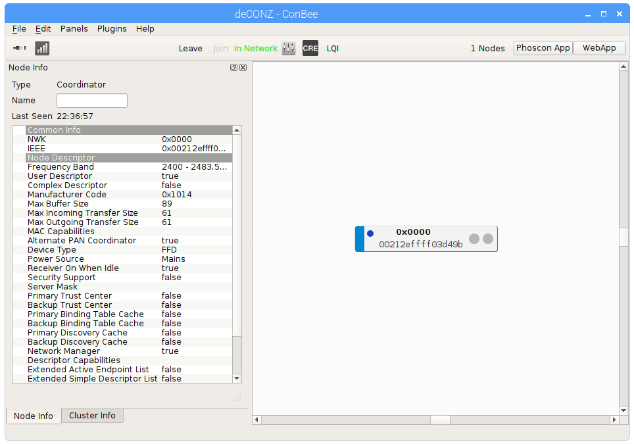
Task: Select the Max Outgoing Transfer Size row
Action: point(122,222)
